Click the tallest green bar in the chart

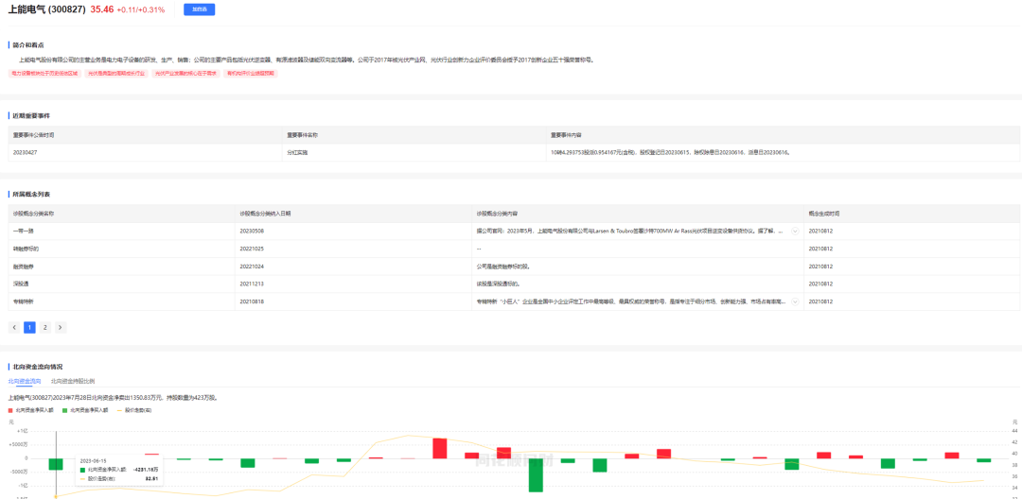coord(536,475)
